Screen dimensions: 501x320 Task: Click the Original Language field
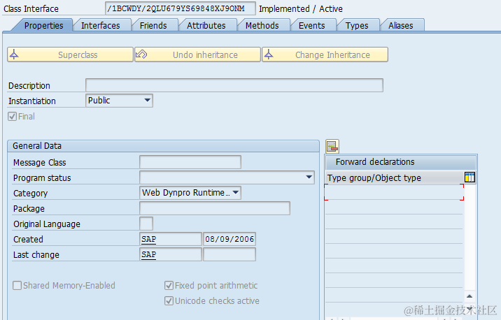tap(146, 224)
